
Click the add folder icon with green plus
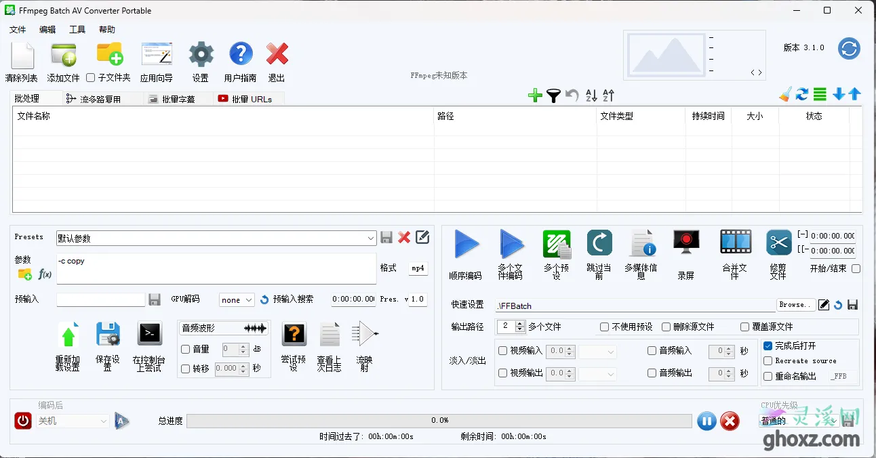pos(109,54)
